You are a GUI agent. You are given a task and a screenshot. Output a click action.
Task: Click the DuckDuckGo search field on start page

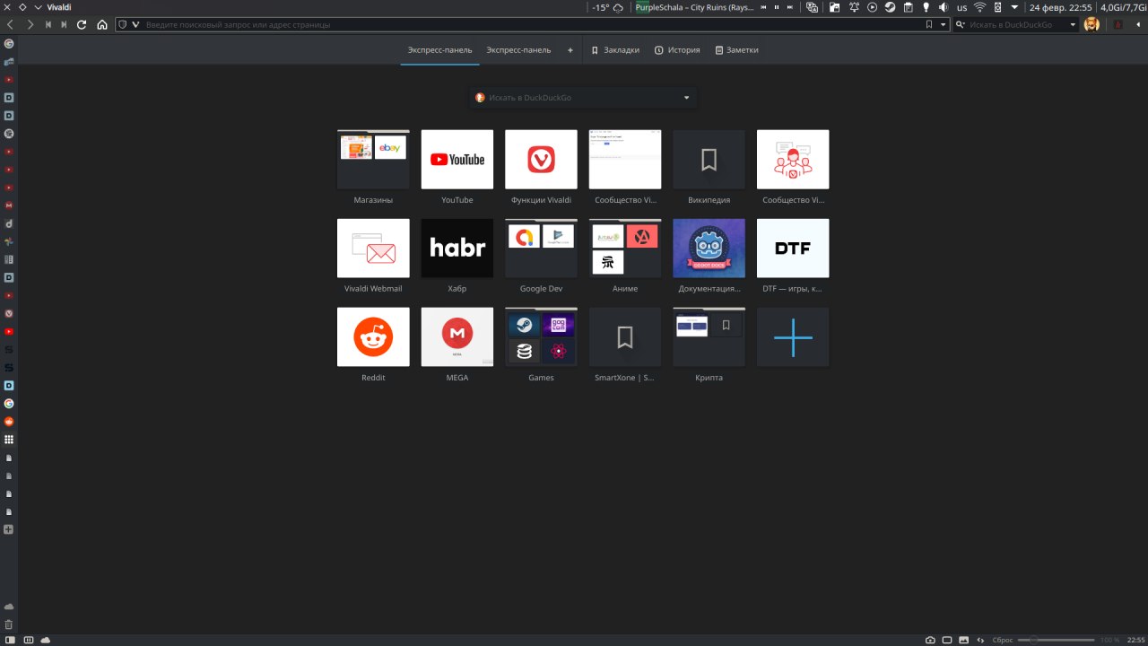582,97
